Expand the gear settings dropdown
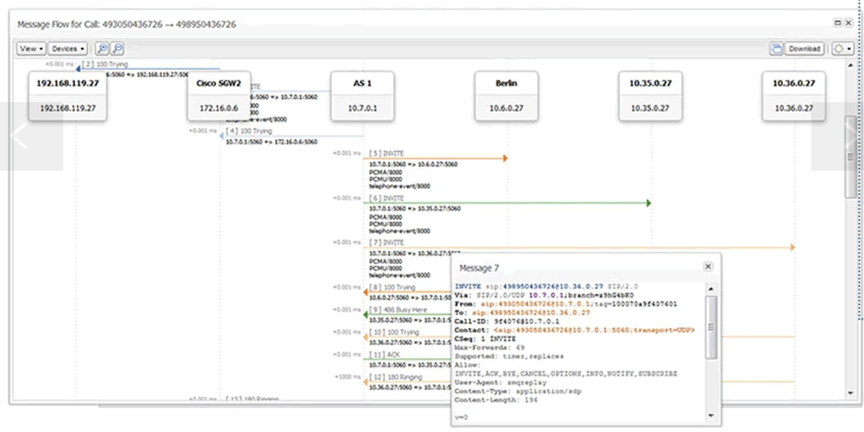Viewport: 864px width, 432px height. pyautogui.click(x=841, y=49)
